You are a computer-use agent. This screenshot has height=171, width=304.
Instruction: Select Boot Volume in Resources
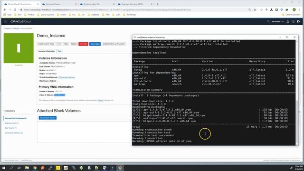(x=10, y=128)
